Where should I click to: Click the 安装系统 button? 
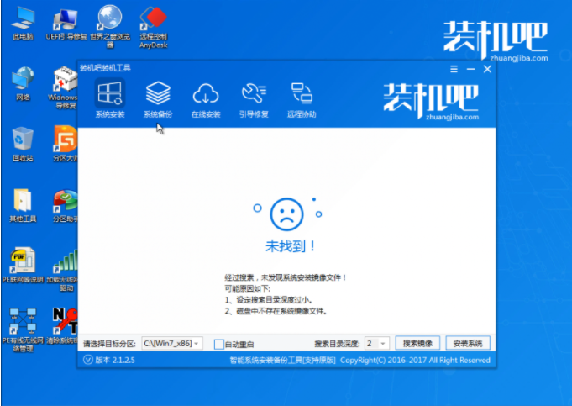[x=467, y=344]
